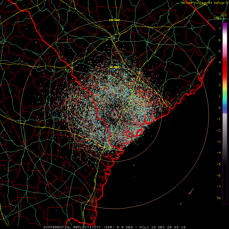This screenshot has height=229, width=229.
Task: Click the "KCLX" station identifier
Action: 144,227
